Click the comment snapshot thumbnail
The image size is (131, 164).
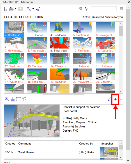pos(109,152)
